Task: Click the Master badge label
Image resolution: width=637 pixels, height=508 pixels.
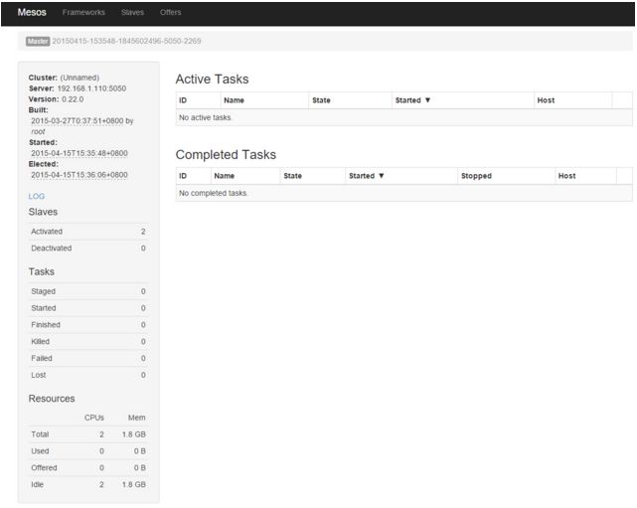Action: point(38,41)
